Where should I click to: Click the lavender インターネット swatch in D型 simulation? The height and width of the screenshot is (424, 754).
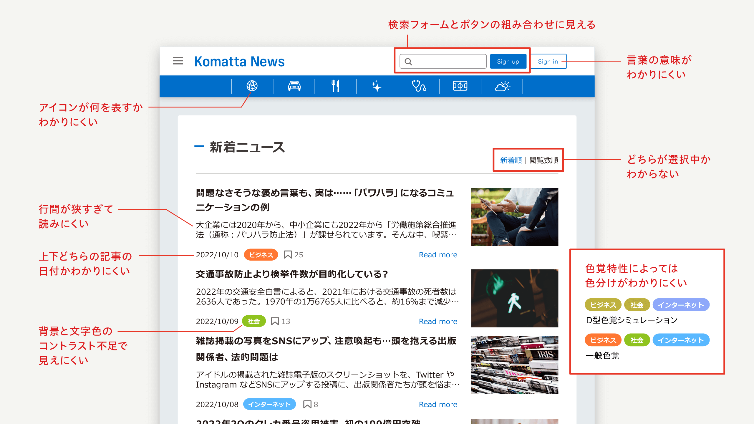pos(681,305)
